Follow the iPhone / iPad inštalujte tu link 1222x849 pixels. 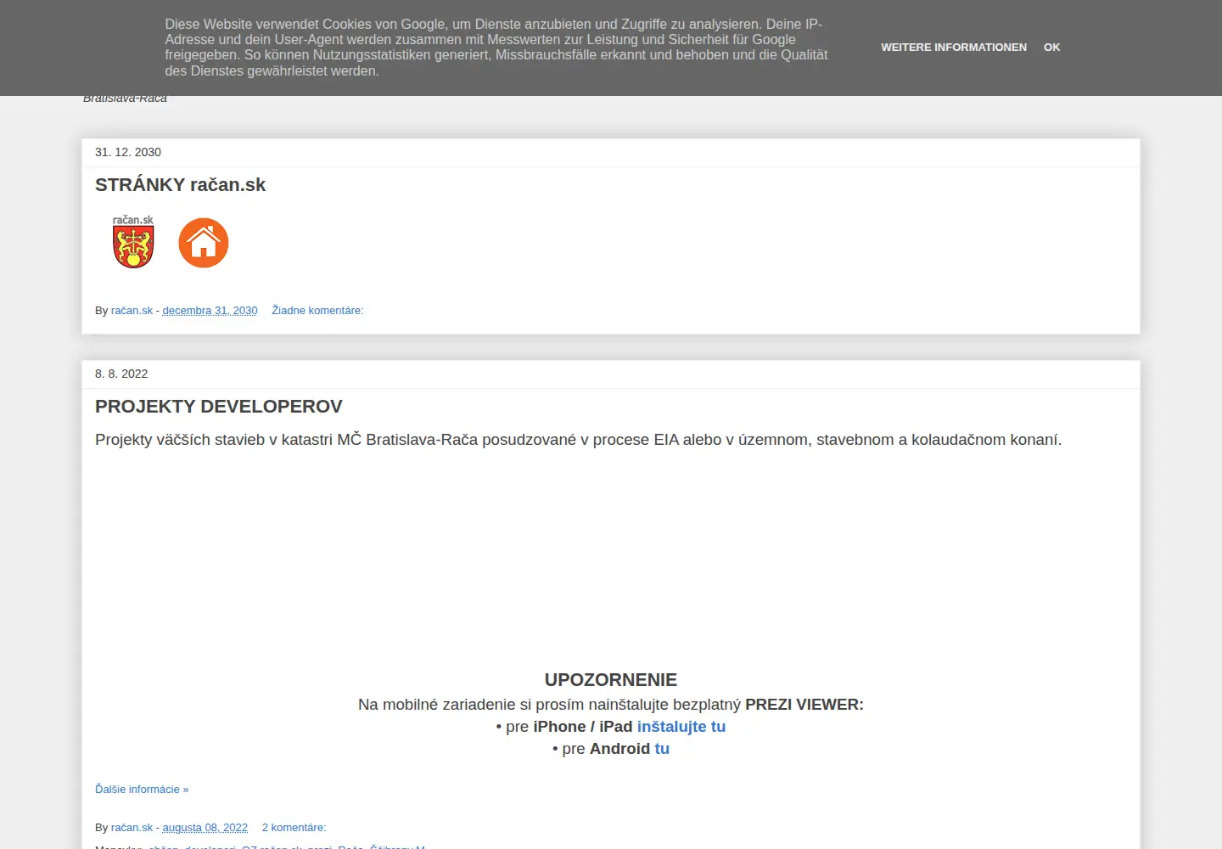681,727
